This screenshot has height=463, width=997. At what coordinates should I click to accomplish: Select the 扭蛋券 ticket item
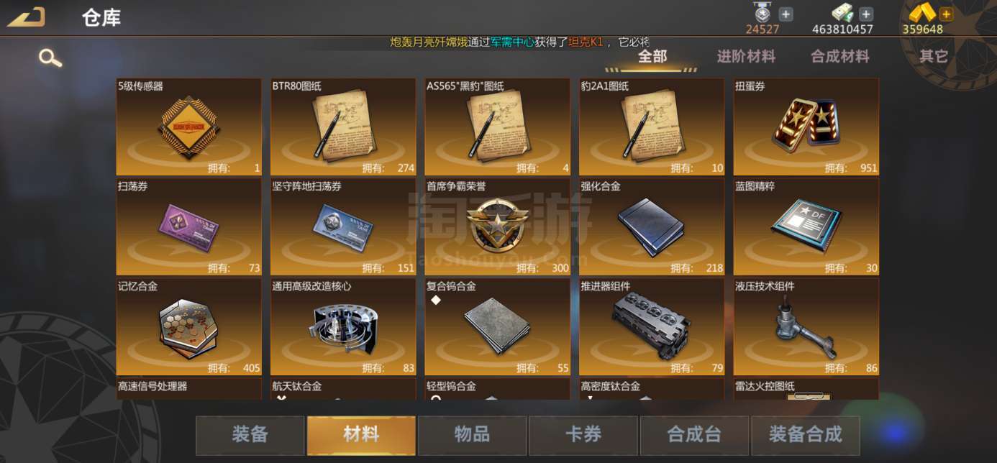pos(806,127)
